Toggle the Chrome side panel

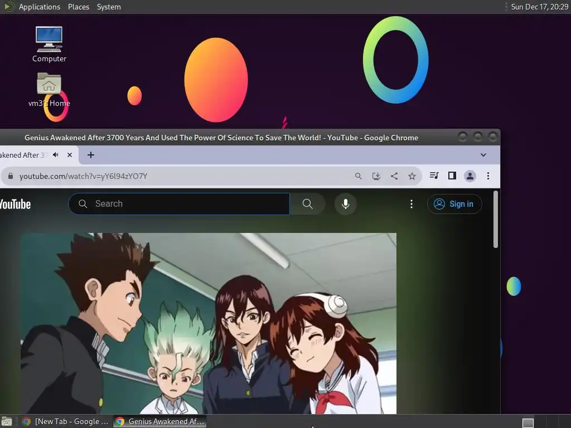coord(452,176)
